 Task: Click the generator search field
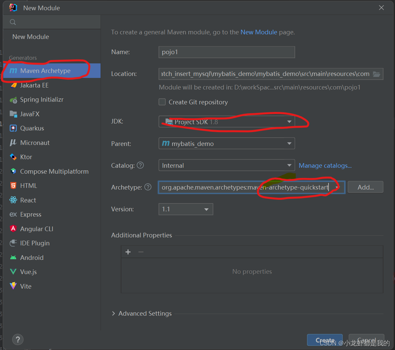52,22
